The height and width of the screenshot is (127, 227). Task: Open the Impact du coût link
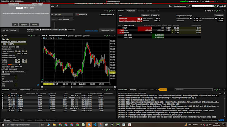coord(91,30)
